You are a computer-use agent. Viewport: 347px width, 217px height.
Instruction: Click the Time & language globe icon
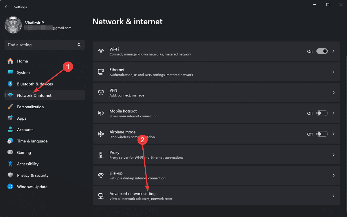pyautogui.click(x=10, y=141)
